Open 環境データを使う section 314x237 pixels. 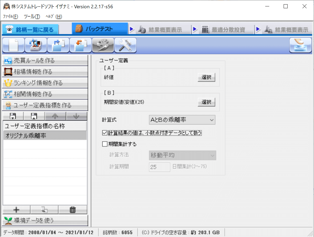pos(45,220)
